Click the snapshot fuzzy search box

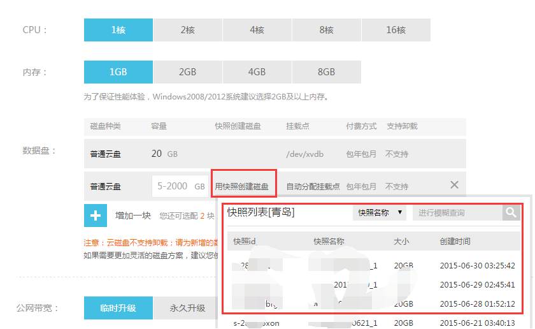click(457, 212)
